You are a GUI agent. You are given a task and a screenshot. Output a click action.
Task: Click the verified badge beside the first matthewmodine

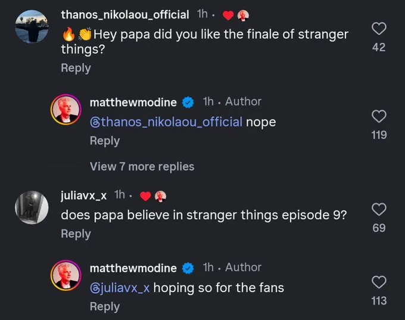click(x=188, y=102)
